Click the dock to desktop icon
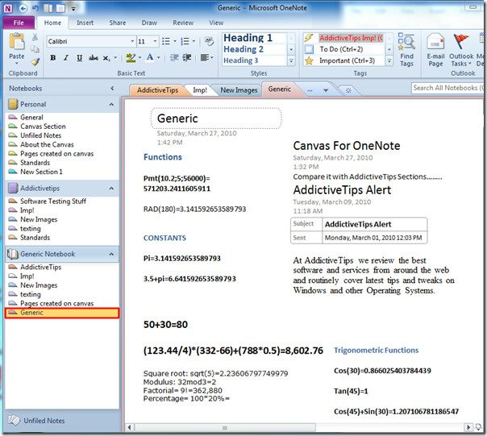Viewport: 487px width, 436px height. (x=48, y=8)
